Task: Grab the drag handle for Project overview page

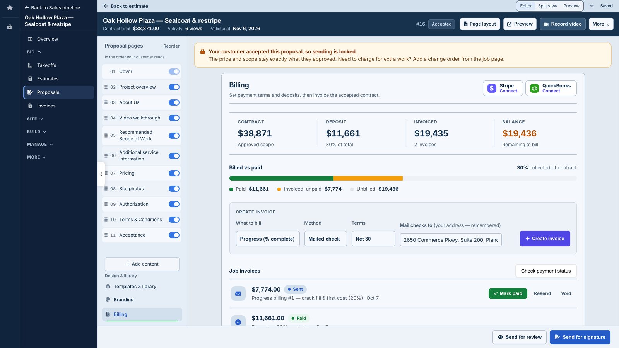Action: pos(106,87)
